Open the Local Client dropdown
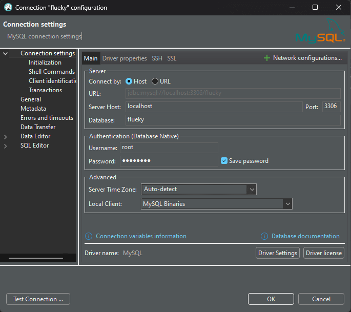Viewport: 351px width, 312px height. 287,204
